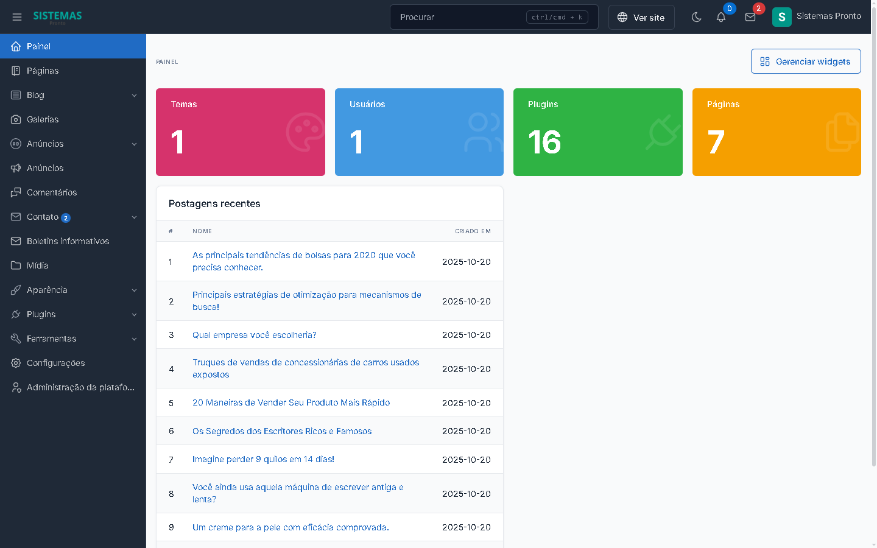Open notifications bell icon

(721, 17)
